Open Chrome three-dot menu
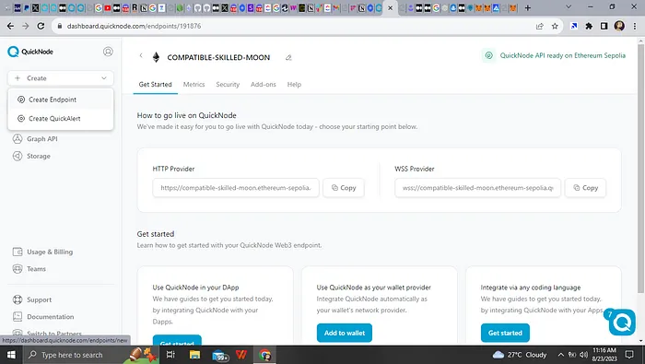 point(635,26)
